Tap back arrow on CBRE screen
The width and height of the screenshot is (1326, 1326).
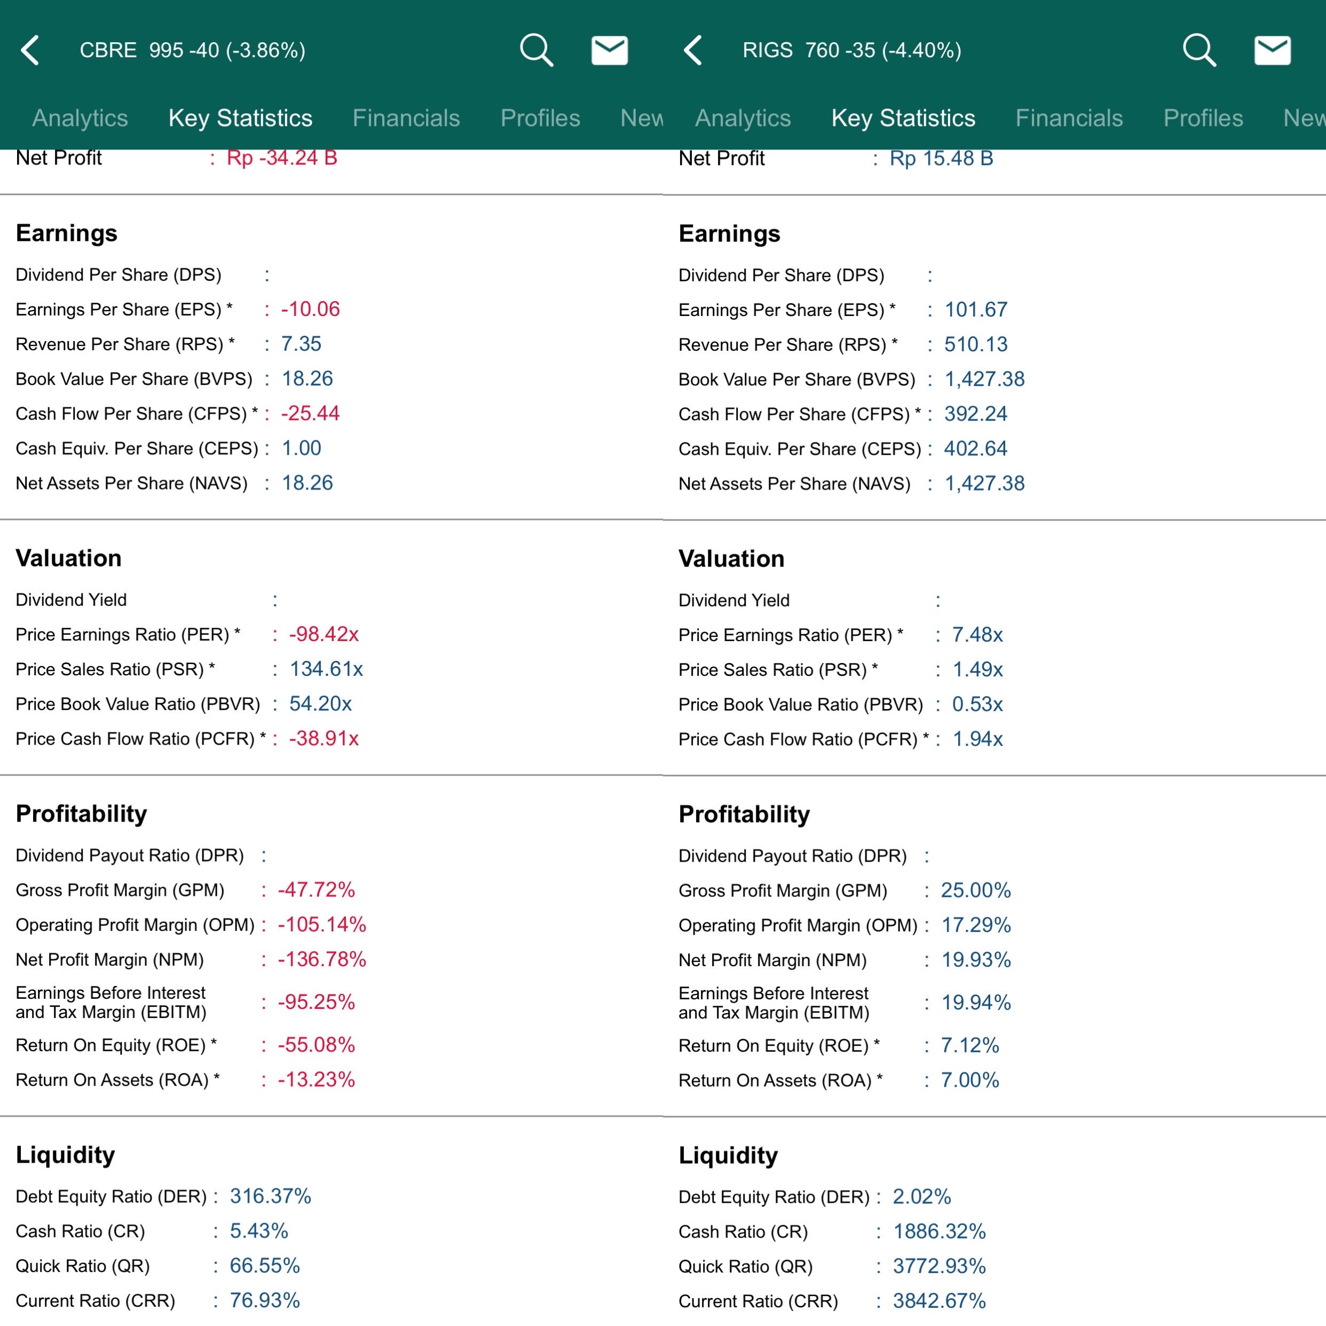click(x=30, y=50)
